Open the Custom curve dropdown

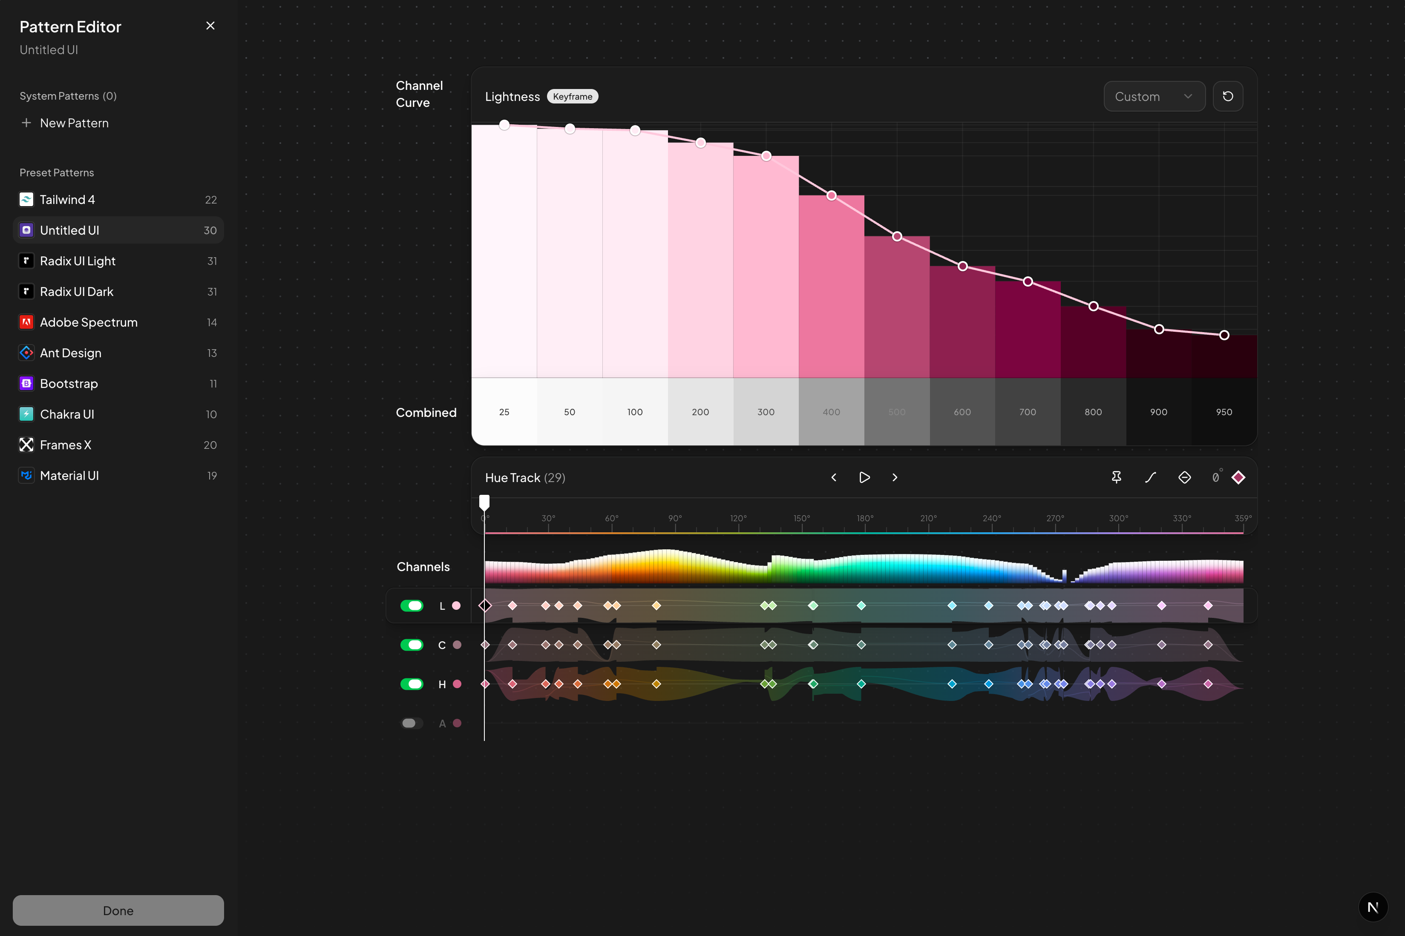click(x=1153, y=96)
